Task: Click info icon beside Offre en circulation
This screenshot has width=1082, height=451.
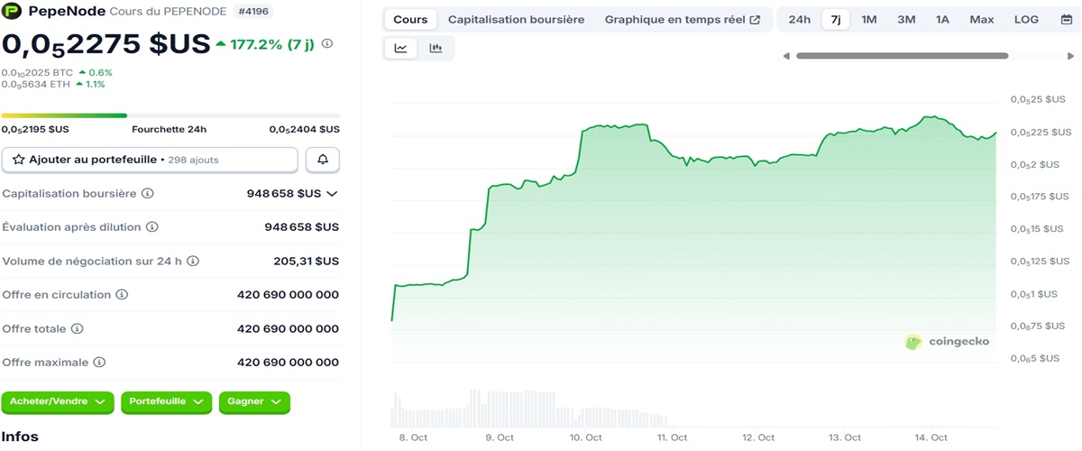Action: (122, 295)
